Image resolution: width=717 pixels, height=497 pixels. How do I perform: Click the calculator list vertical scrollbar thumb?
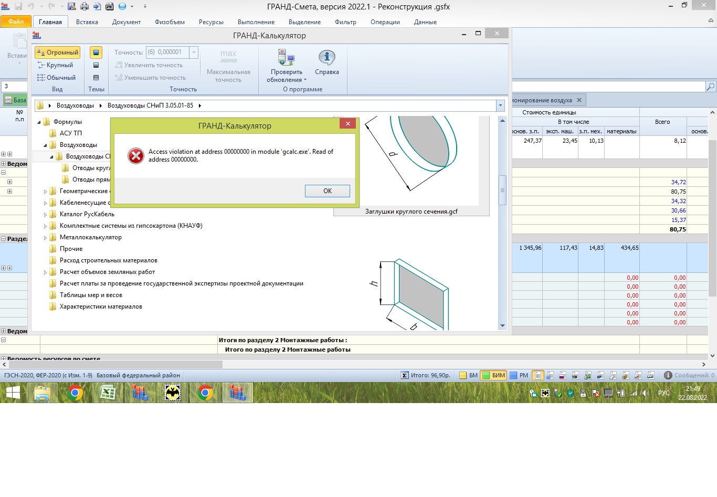point(502,190)
